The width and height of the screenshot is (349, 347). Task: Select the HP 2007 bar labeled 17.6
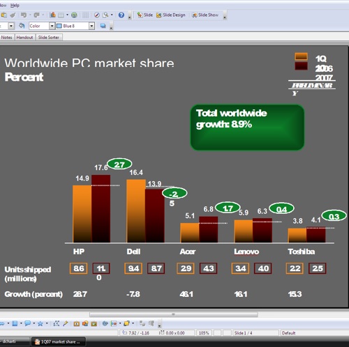pyautogui.click(x=101, y=208)
